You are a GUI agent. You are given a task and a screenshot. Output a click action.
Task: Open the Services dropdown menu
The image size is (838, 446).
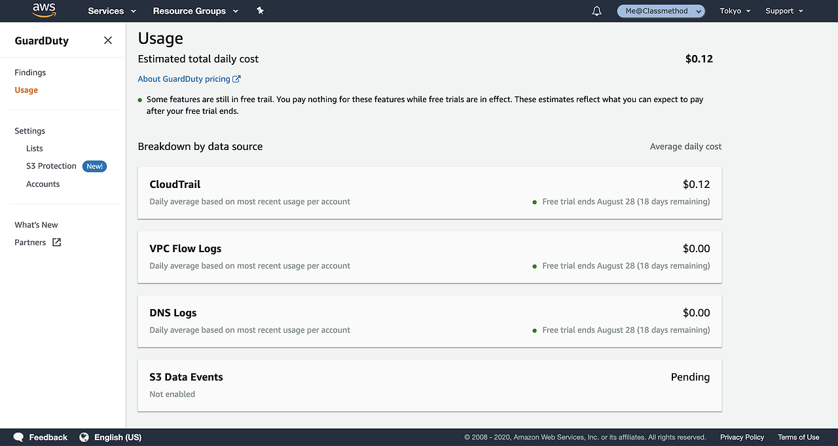(x=112, y=11)
